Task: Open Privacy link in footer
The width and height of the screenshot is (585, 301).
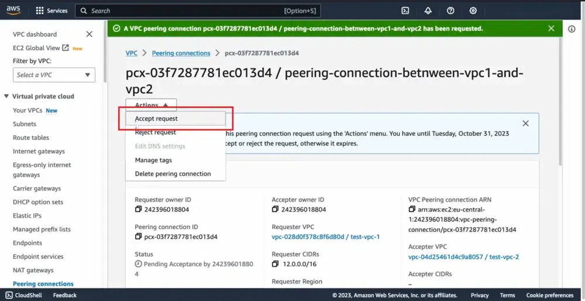Action: [480, 295]
